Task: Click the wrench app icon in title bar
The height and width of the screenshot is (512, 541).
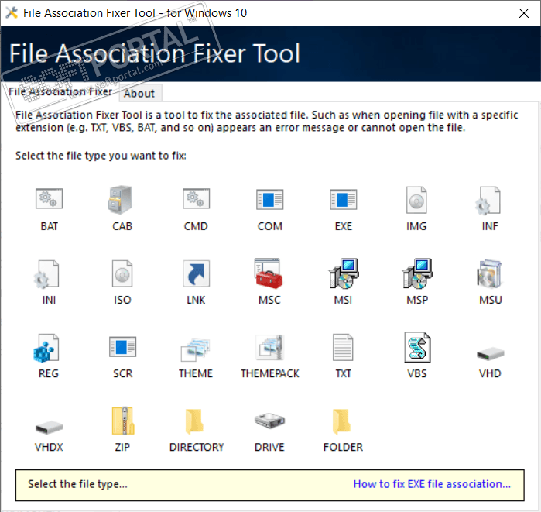Action: point(12,12)
